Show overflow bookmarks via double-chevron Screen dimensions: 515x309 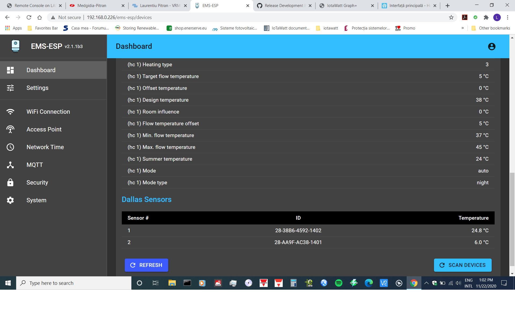[x=462, y=28]
